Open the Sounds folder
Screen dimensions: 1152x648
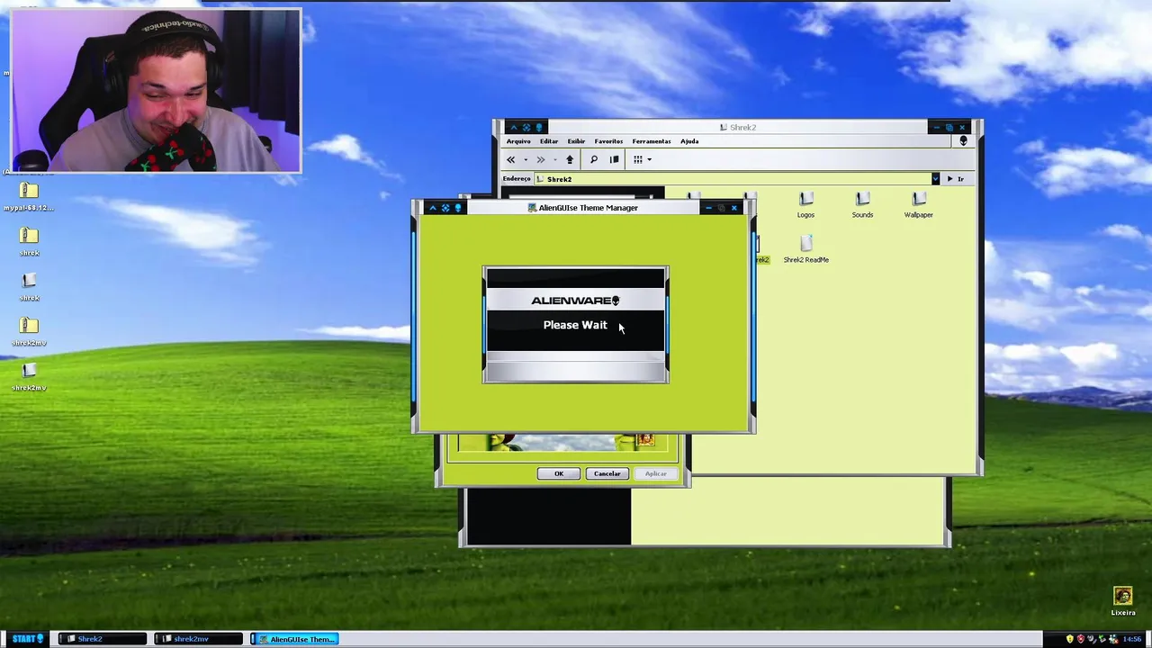point(862,205)
